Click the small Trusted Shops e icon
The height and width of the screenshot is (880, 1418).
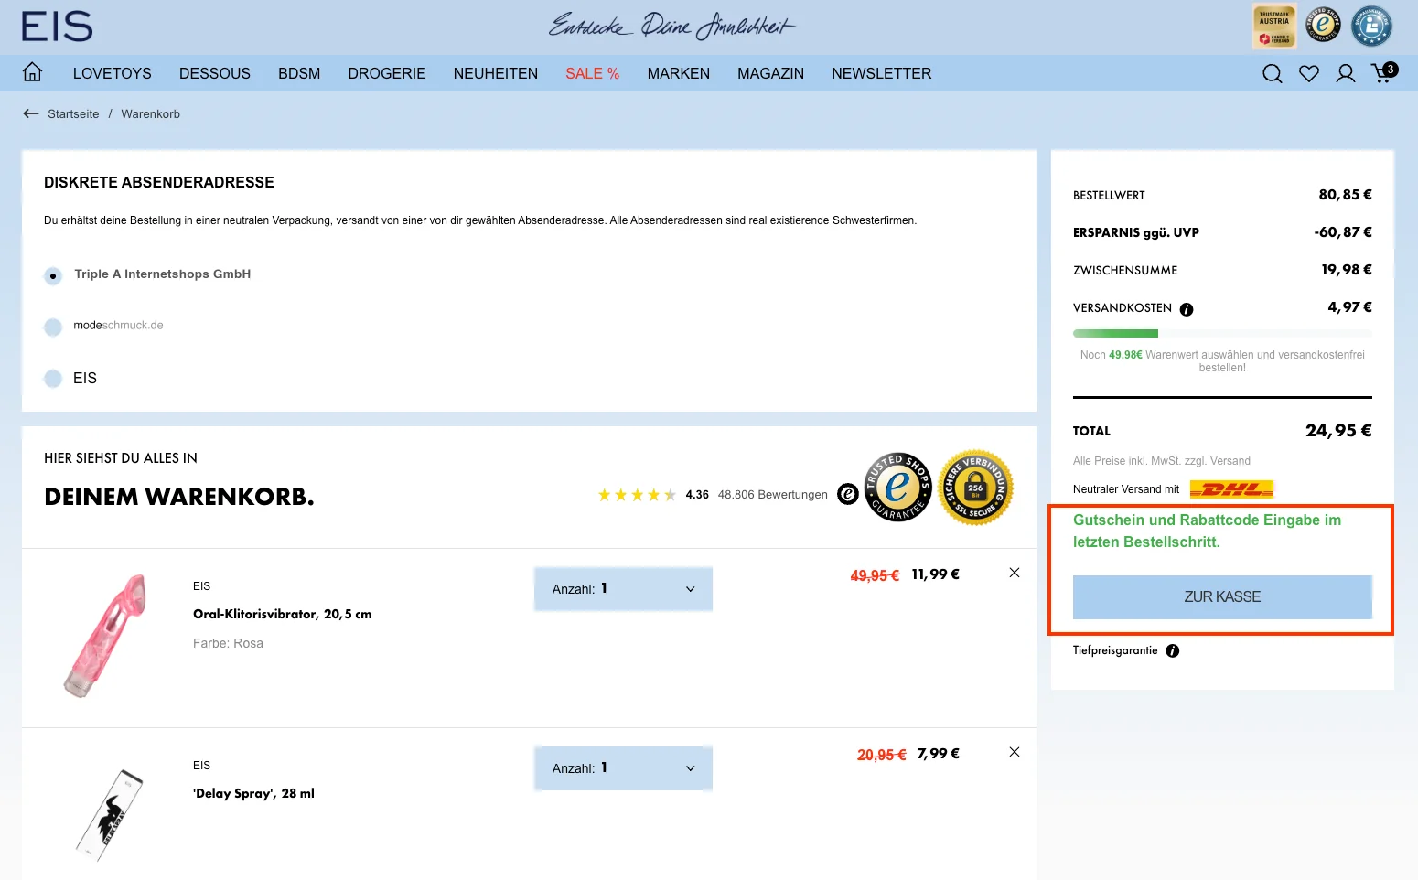click(x=848, y=495)
